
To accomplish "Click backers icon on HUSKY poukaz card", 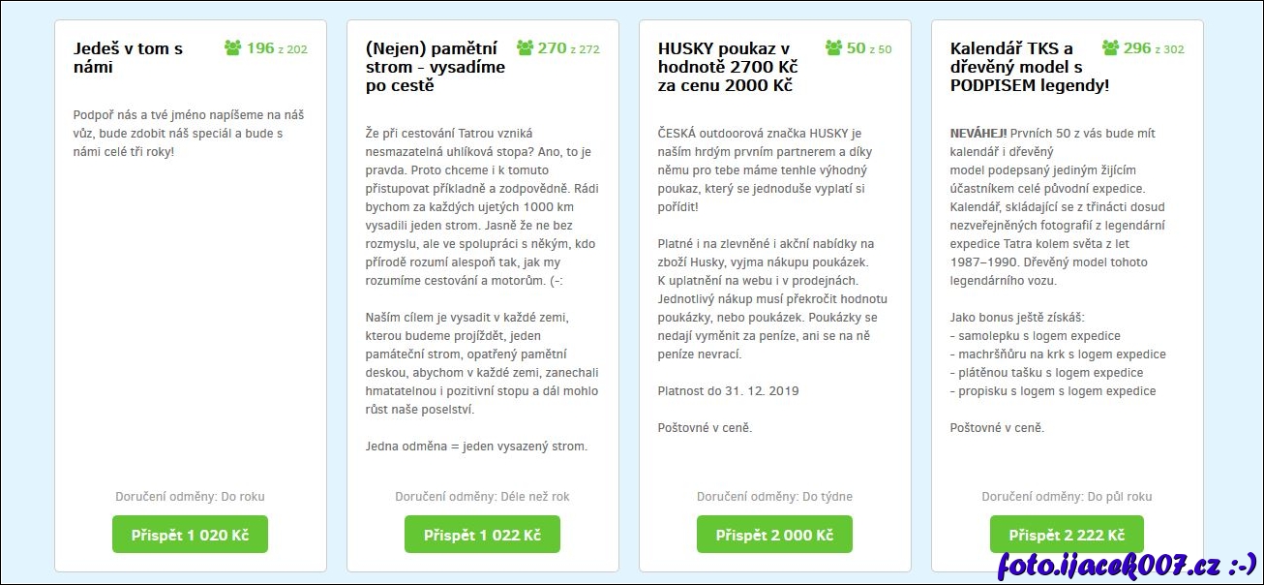I will 834,47.
